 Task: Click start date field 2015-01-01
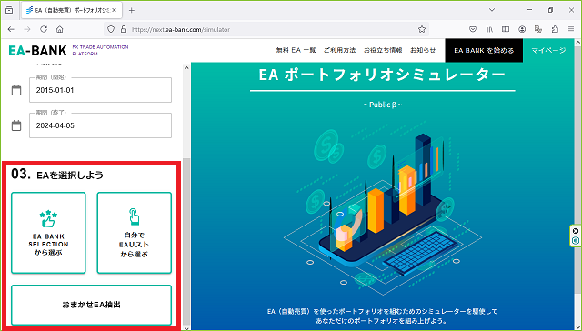click(101, 90)
